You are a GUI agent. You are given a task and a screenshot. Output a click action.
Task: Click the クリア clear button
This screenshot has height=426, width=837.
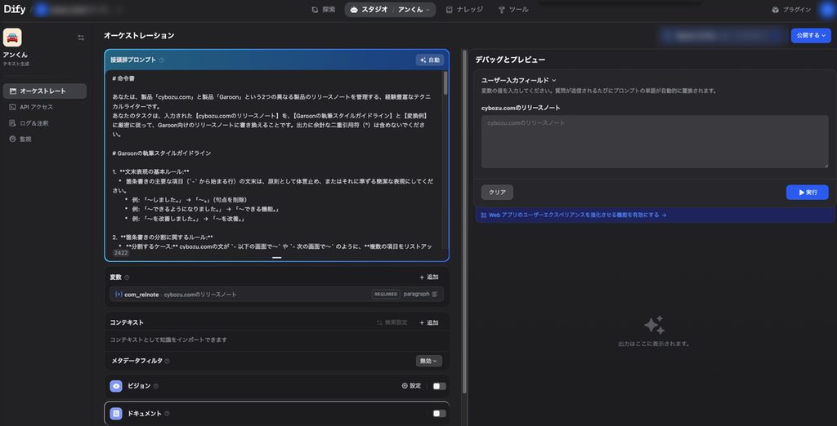click(497, 193)
